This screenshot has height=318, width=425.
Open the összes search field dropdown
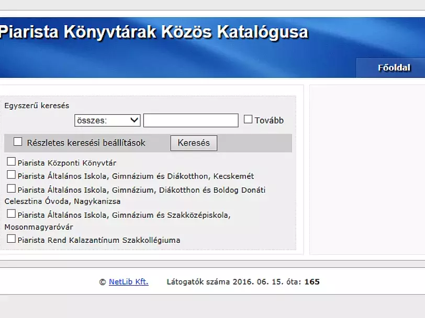(x=107, y=120)
